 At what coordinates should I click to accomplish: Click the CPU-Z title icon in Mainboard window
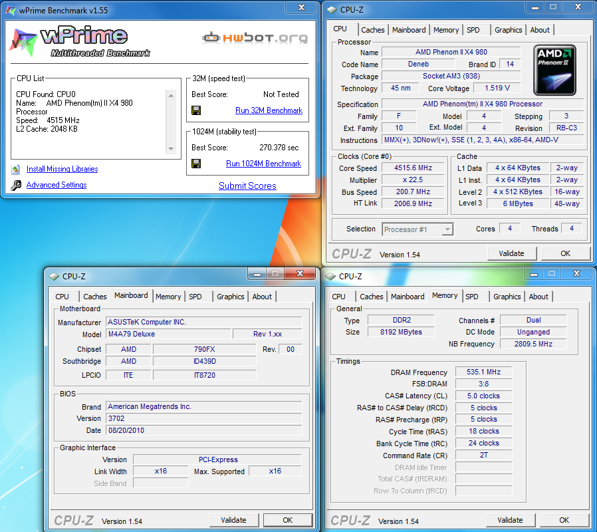coord(54,277)
